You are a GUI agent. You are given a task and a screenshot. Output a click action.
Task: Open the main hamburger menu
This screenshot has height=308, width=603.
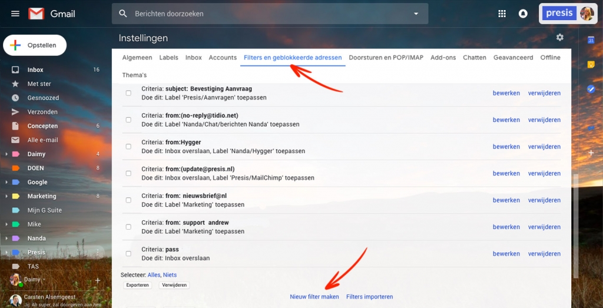point(15,14)
